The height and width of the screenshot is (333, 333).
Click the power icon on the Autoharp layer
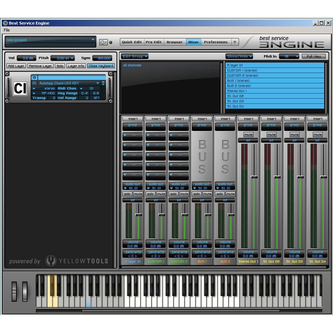[x=34, y=77]
